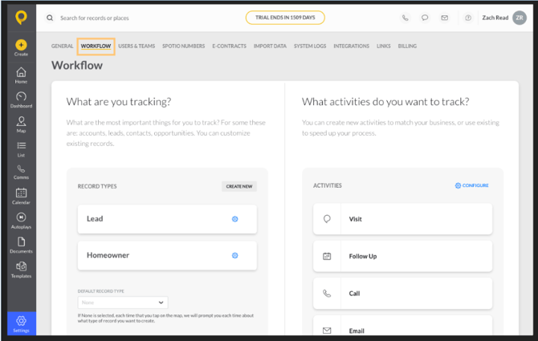Screen dimensions: 538x341
Task: Click the phone icon in top bar
Action: click(x=406, y=18)
